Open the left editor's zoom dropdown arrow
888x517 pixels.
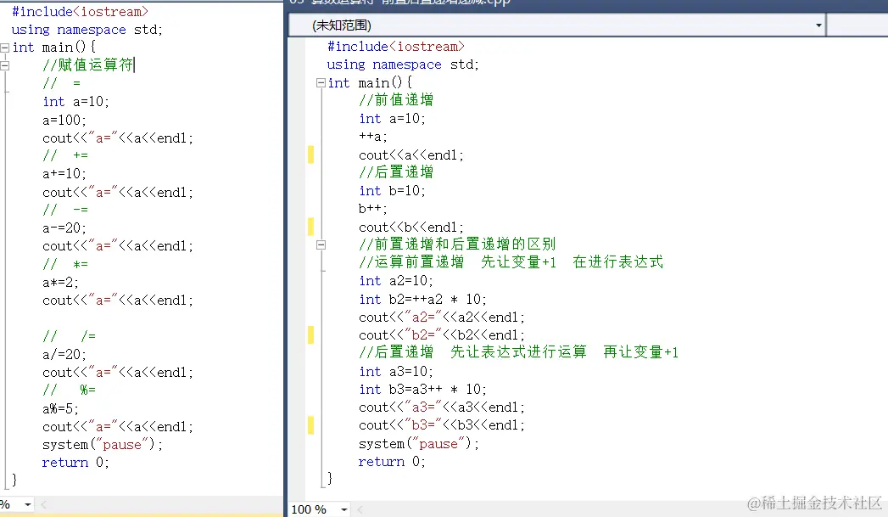tap(27, 504)
